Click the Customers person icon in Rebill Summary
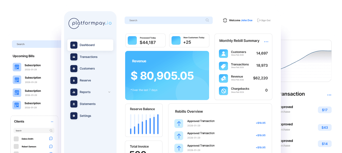This screenshot has width=342, height=153. [x=223, y=53]
